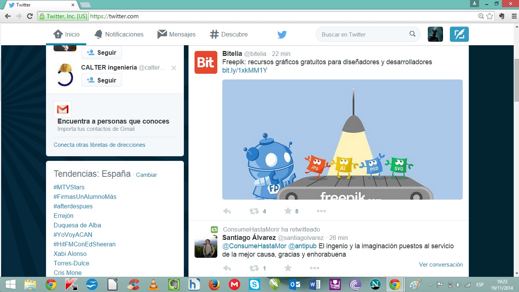Screen dimensions: 519x292
Task: Open the #YoVoyACAN trend
Action: [73, 235]
